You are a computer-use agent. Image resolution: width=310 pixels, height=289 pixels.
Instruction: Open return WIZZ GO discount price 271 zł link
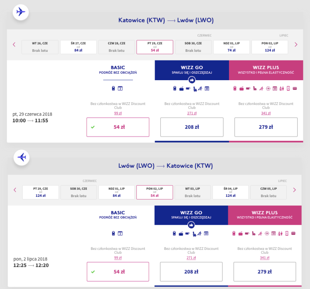pyautogui.click(x=191, y=258)
